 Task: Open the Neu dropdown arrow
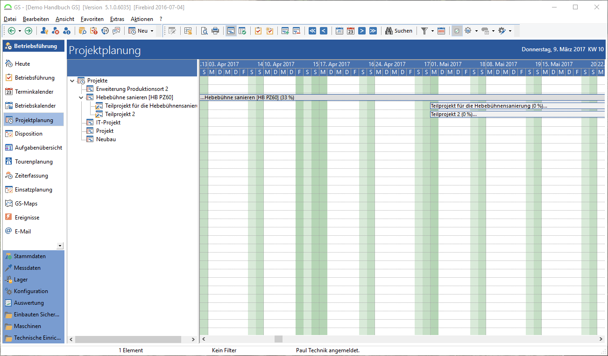152,31
